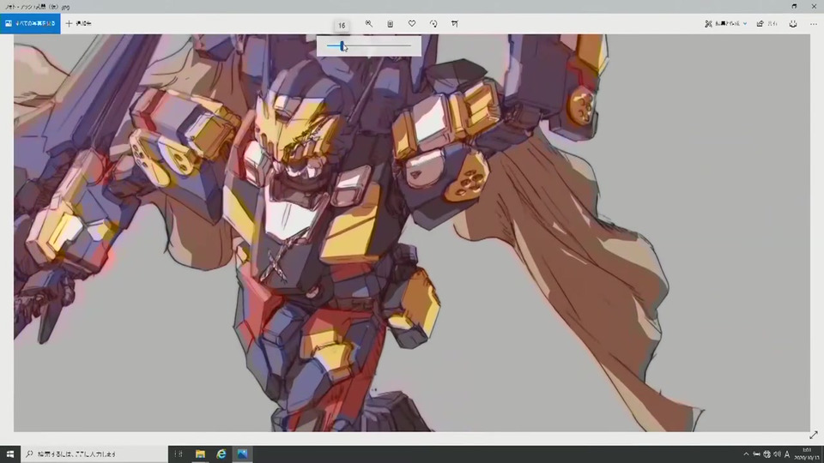This screenshot has width=824, height=463.
Task: Share the photo using the share button
Action: 766,24
